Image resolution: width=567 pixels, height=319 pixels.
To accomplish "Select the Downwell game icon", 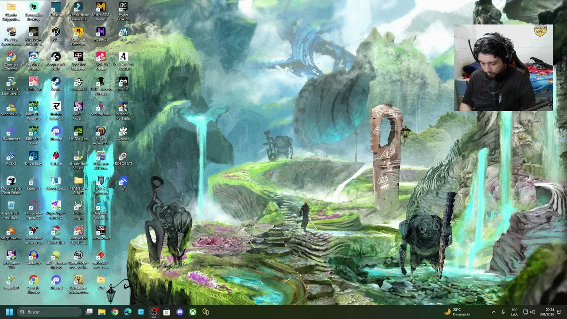I will tap(78, 84).
